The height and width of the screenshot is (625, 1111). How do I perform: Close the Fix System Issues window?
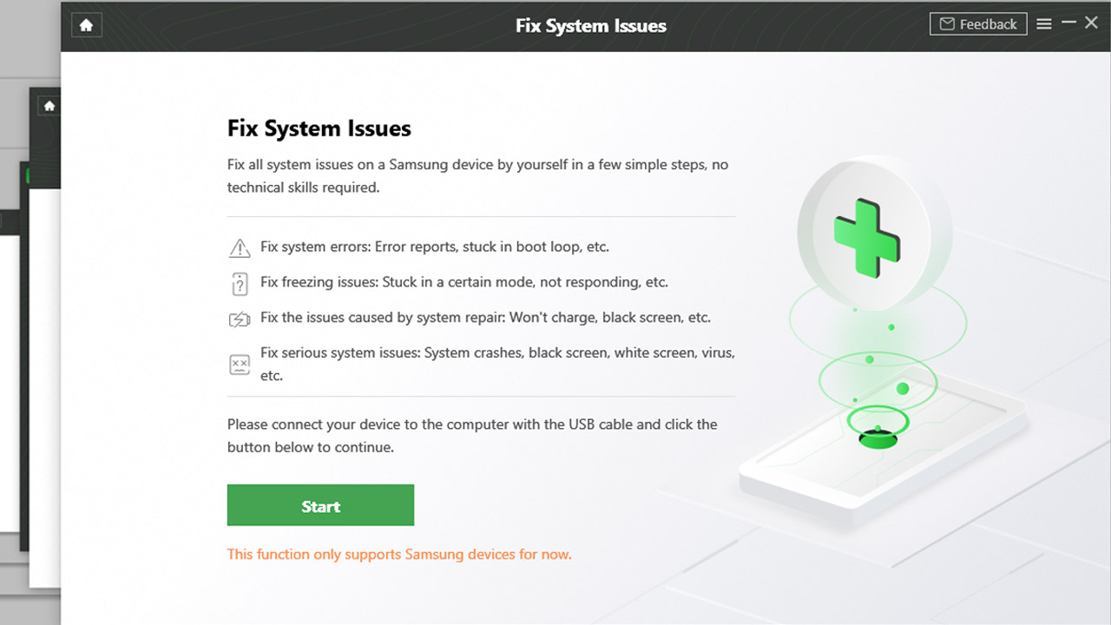click(1092, 23)
